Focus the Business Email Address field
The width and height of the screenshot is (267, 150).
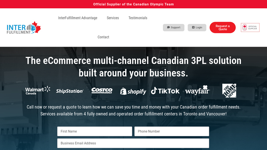point(133,143)
